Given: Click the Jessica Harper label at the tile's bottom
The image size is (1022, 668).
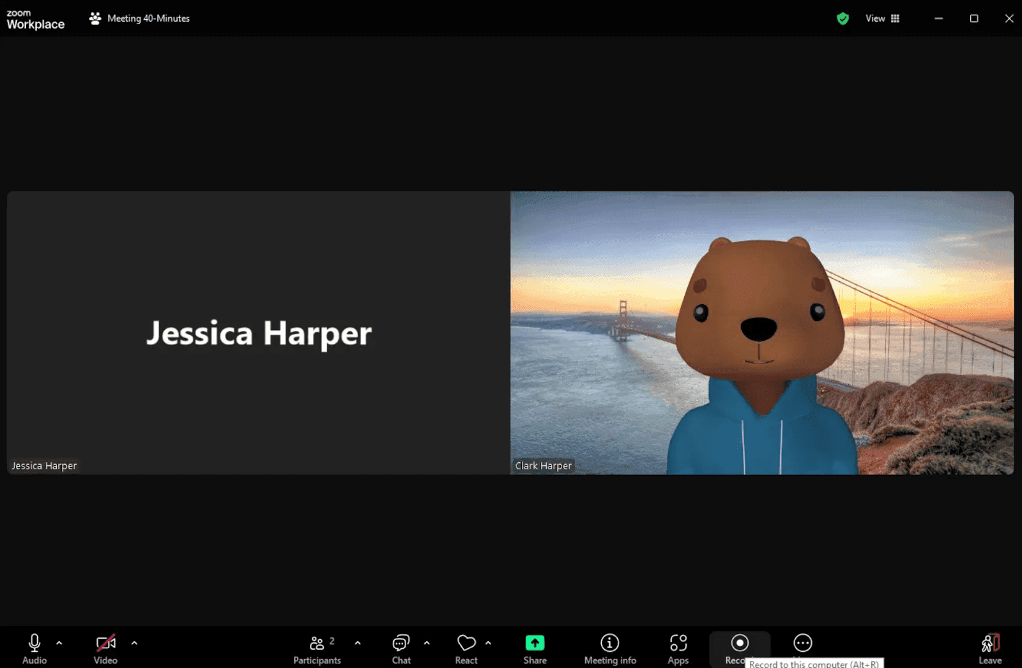Looking at the screenshot, I should [x=44, y=466].
